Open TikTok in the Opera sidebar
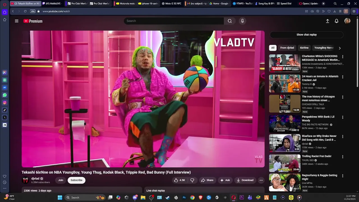 4,110
